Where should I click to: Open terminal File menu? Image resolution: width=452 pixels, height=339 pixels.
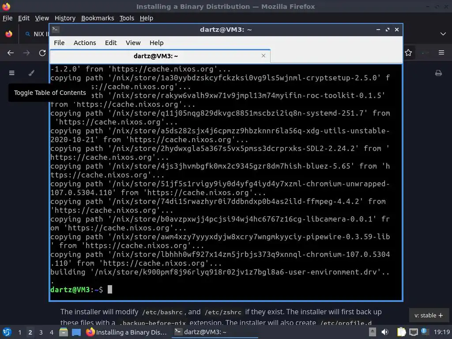59,43
